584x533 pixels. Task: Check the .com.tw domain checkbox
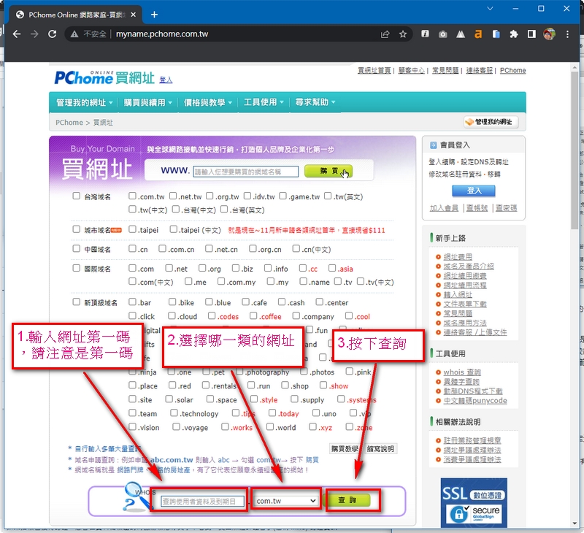133,196
